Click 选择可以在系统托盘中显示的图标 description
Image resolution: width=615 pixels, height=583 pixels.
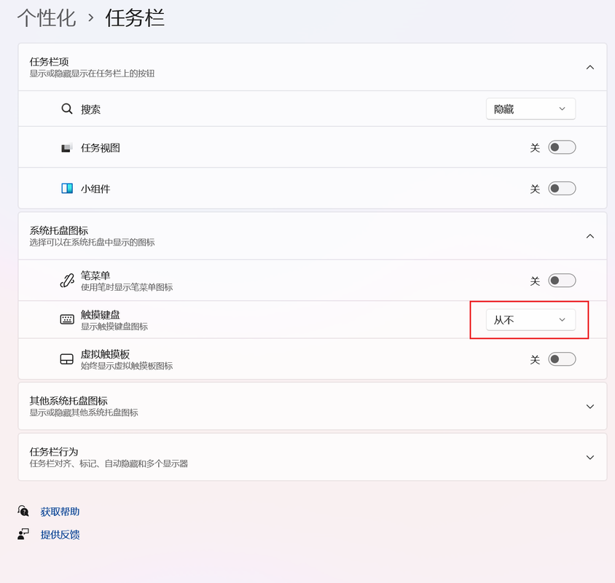pos(92,242)
